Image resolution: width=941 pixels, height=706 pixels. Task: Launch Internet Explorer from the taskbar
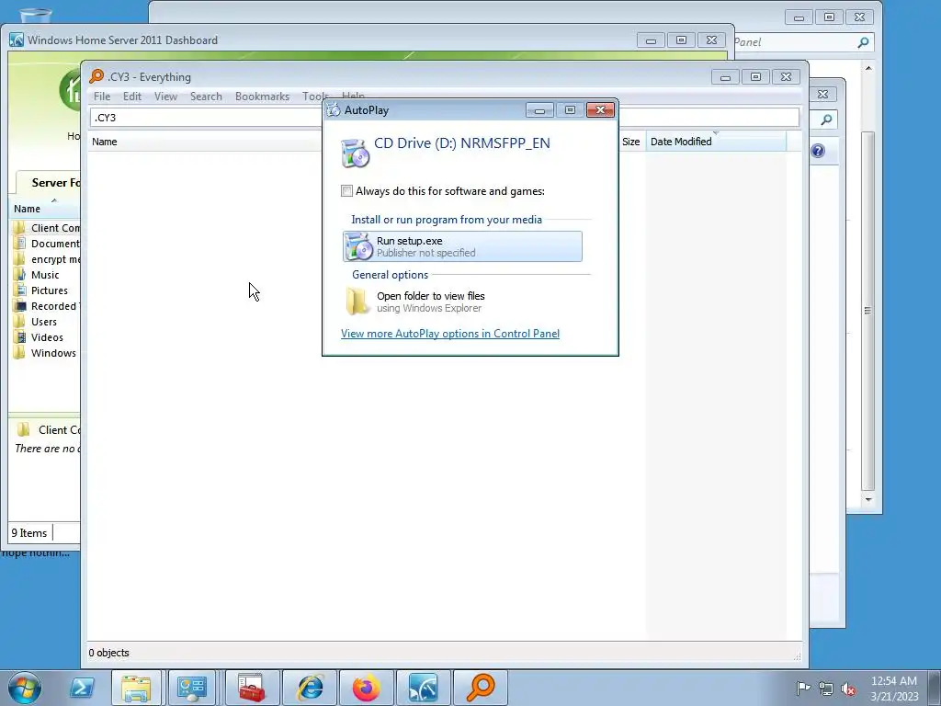coord(311,688)
